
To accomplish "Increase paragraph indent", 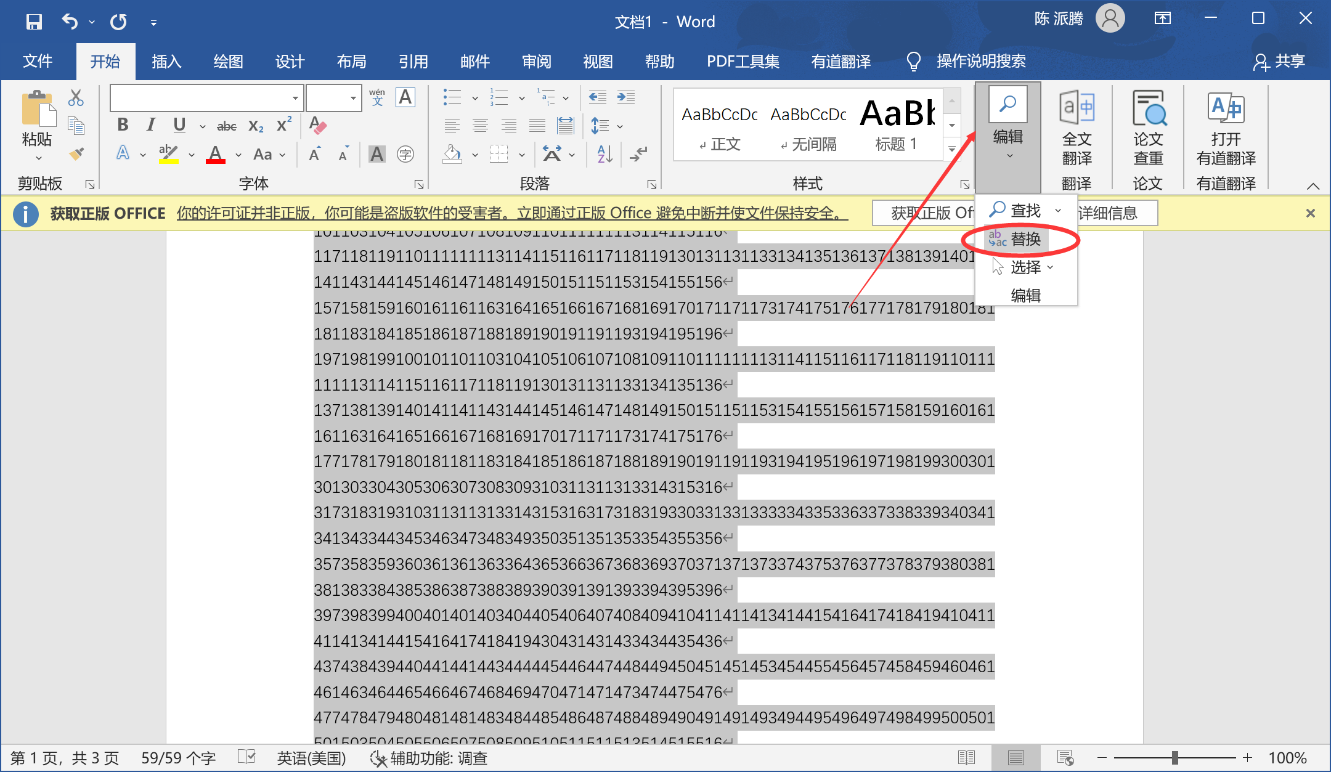I will coord(626,97).
